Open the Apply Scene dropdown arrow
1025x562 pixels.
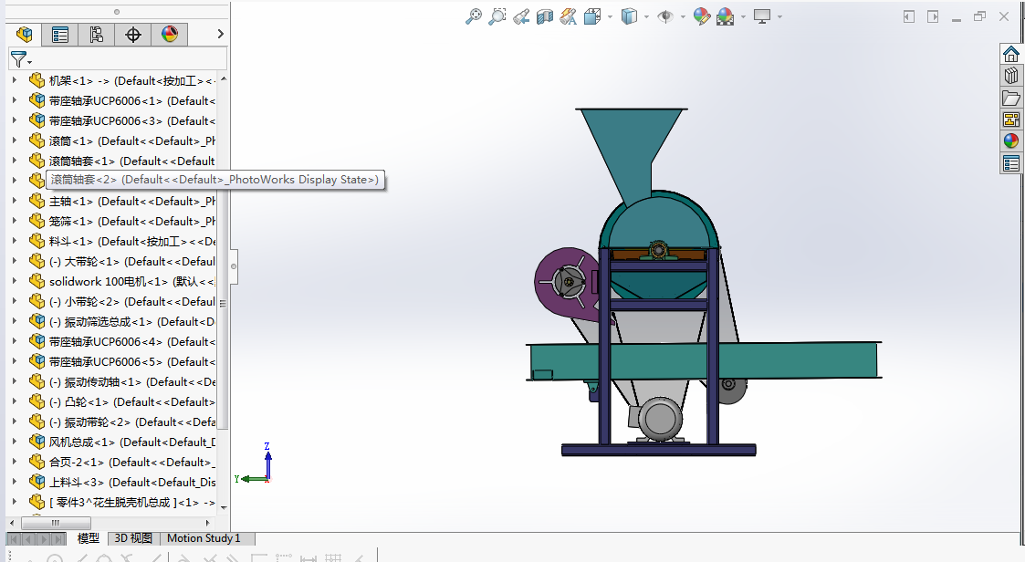pyautogui.click(x=743, y=17)
